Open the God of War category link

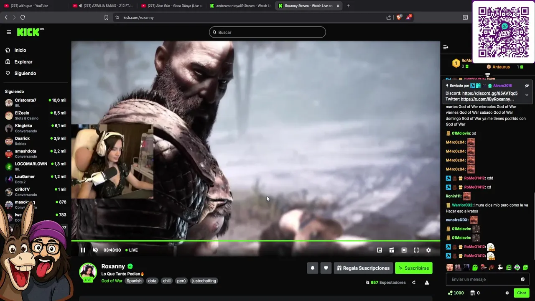[x=112, y=281]
